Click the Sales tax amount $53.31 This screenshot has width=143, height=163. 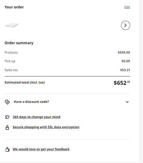coord(125,70)
